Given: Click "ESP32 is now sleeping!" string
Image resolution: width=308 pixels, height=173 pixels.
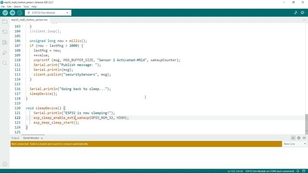Looking at the screenshot, I should pyautogui.click(x=87, y=113).
